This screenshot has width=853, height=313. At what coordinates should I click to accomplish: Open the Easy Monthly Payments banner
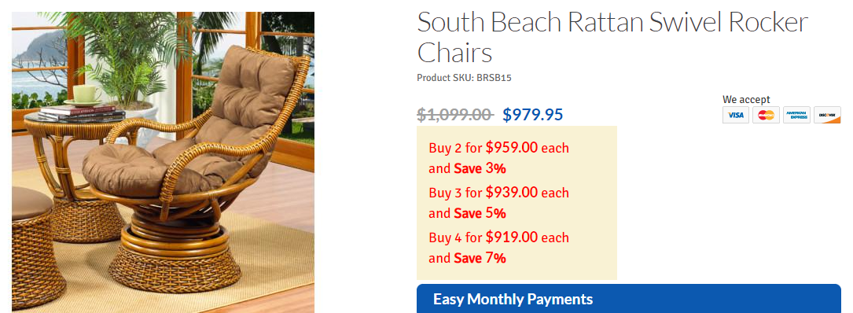(628, 298)
